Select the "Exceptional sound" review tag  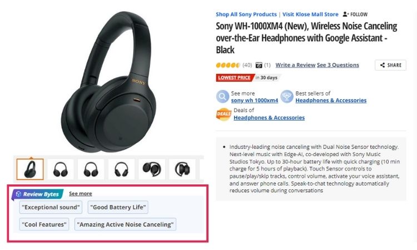(51, 207)
